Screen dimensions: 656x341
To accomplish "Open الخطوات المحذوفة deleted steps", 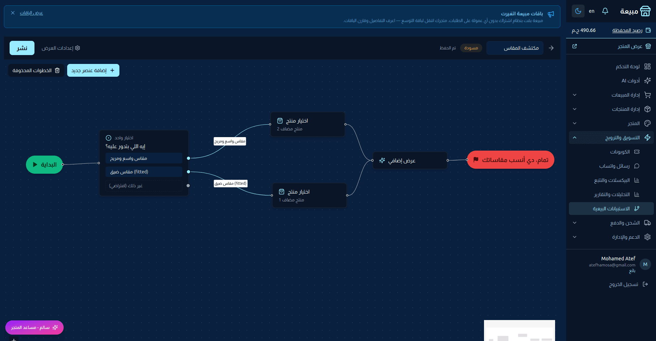I will (36, 70).
